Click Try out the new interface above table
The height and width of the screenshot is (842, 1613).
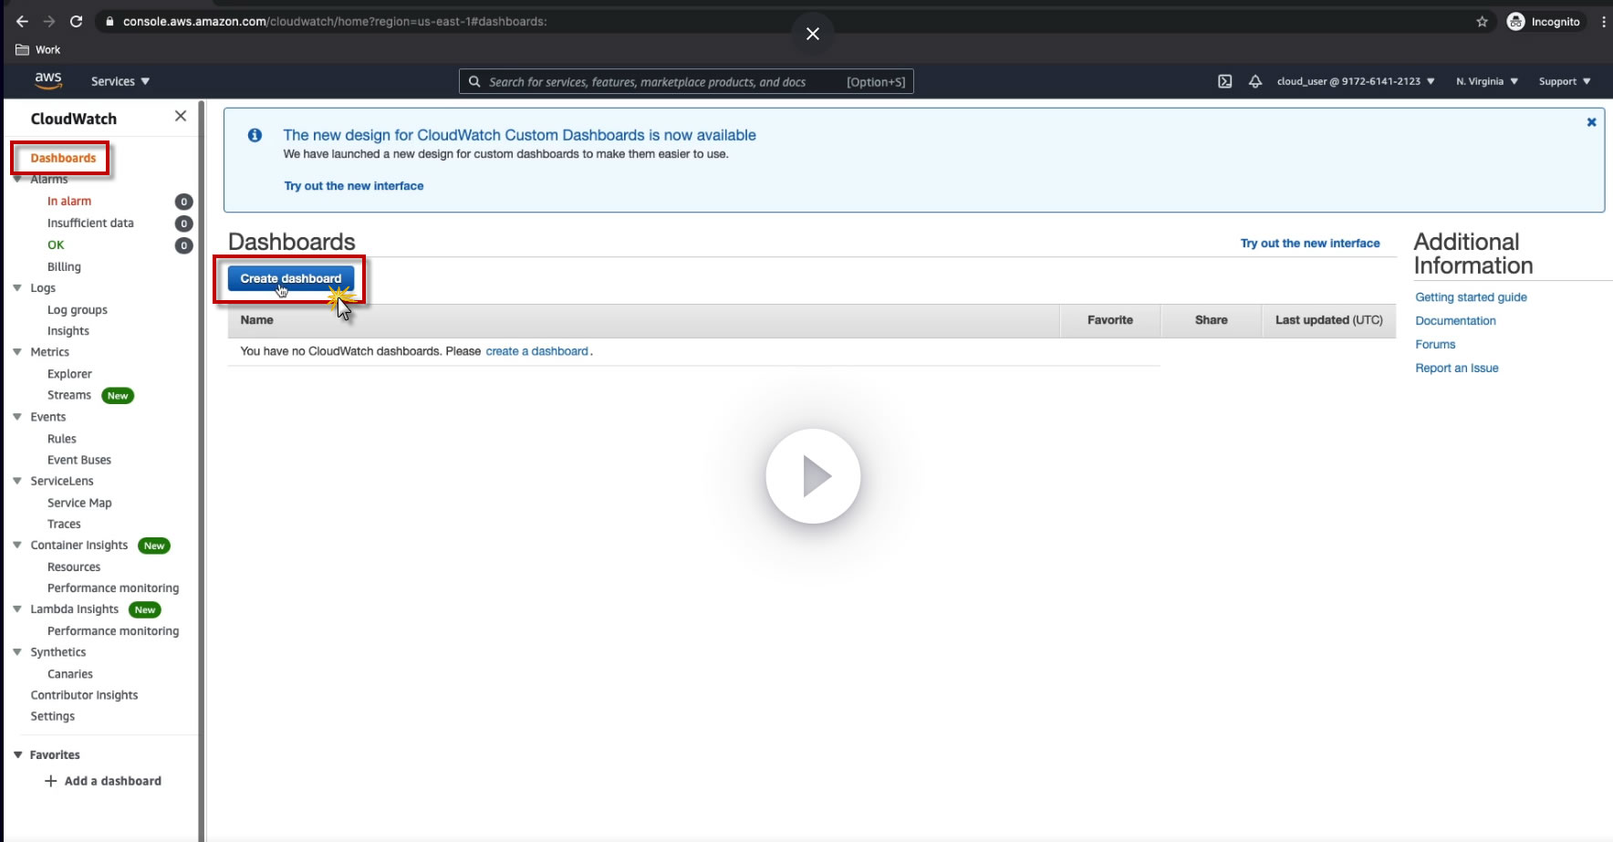pos(1310,244)
